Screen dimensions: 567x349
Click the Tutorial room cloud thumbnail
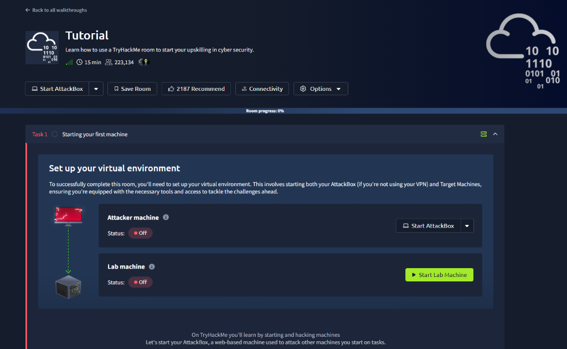42,48
